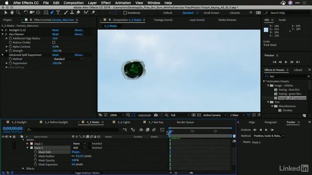The width and height of the screenshot is (312, 175).
Task: Enable the Reduce Chatter checkbox
Action: (54, 42)
